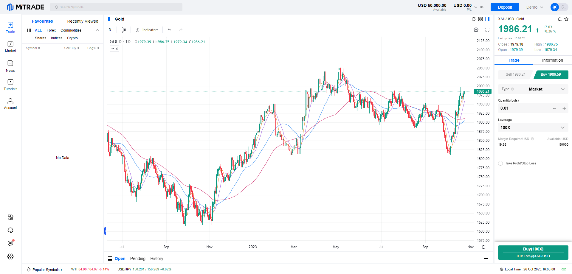Click the Deposit button
572x274 pixels.
505,7
